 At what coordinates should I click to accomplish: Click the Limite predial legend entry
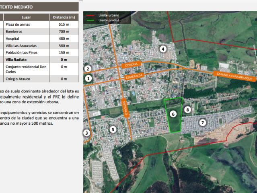pyautogui.click(x=109, y=21)
